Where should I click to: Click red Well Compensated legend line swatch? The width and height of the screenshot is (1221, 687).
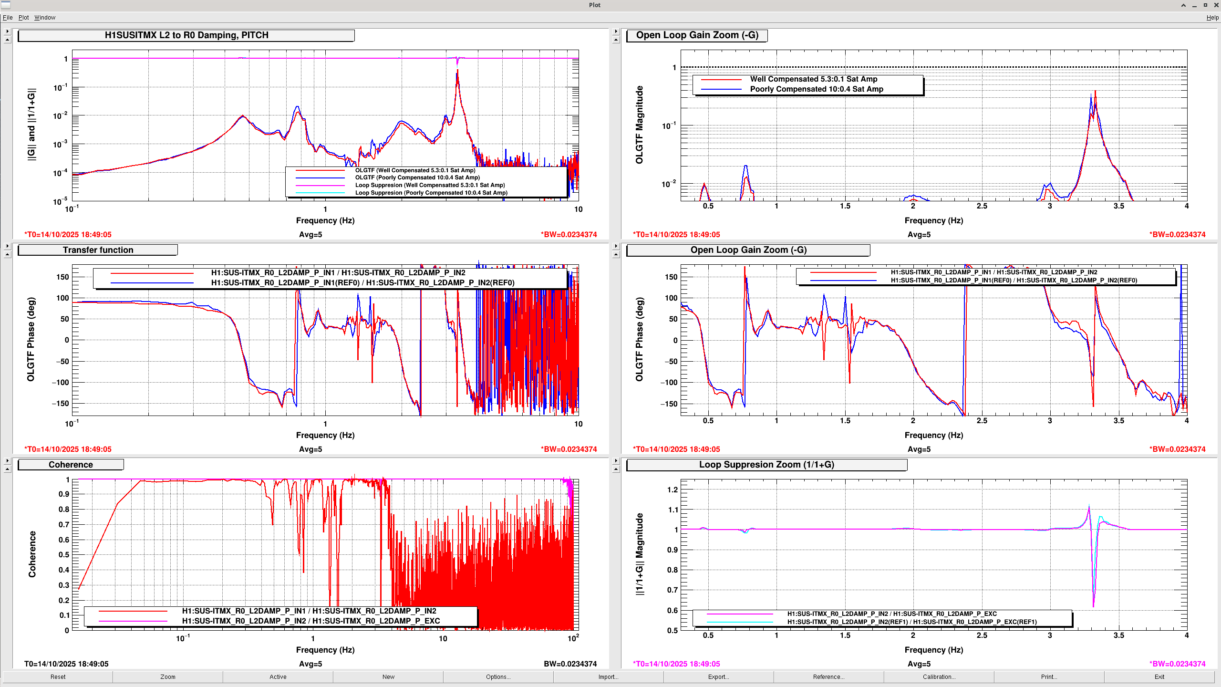[x=721, y=80]
